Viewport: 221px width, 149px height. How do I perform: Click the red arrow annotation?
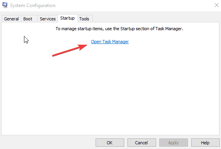pos(70,51)
